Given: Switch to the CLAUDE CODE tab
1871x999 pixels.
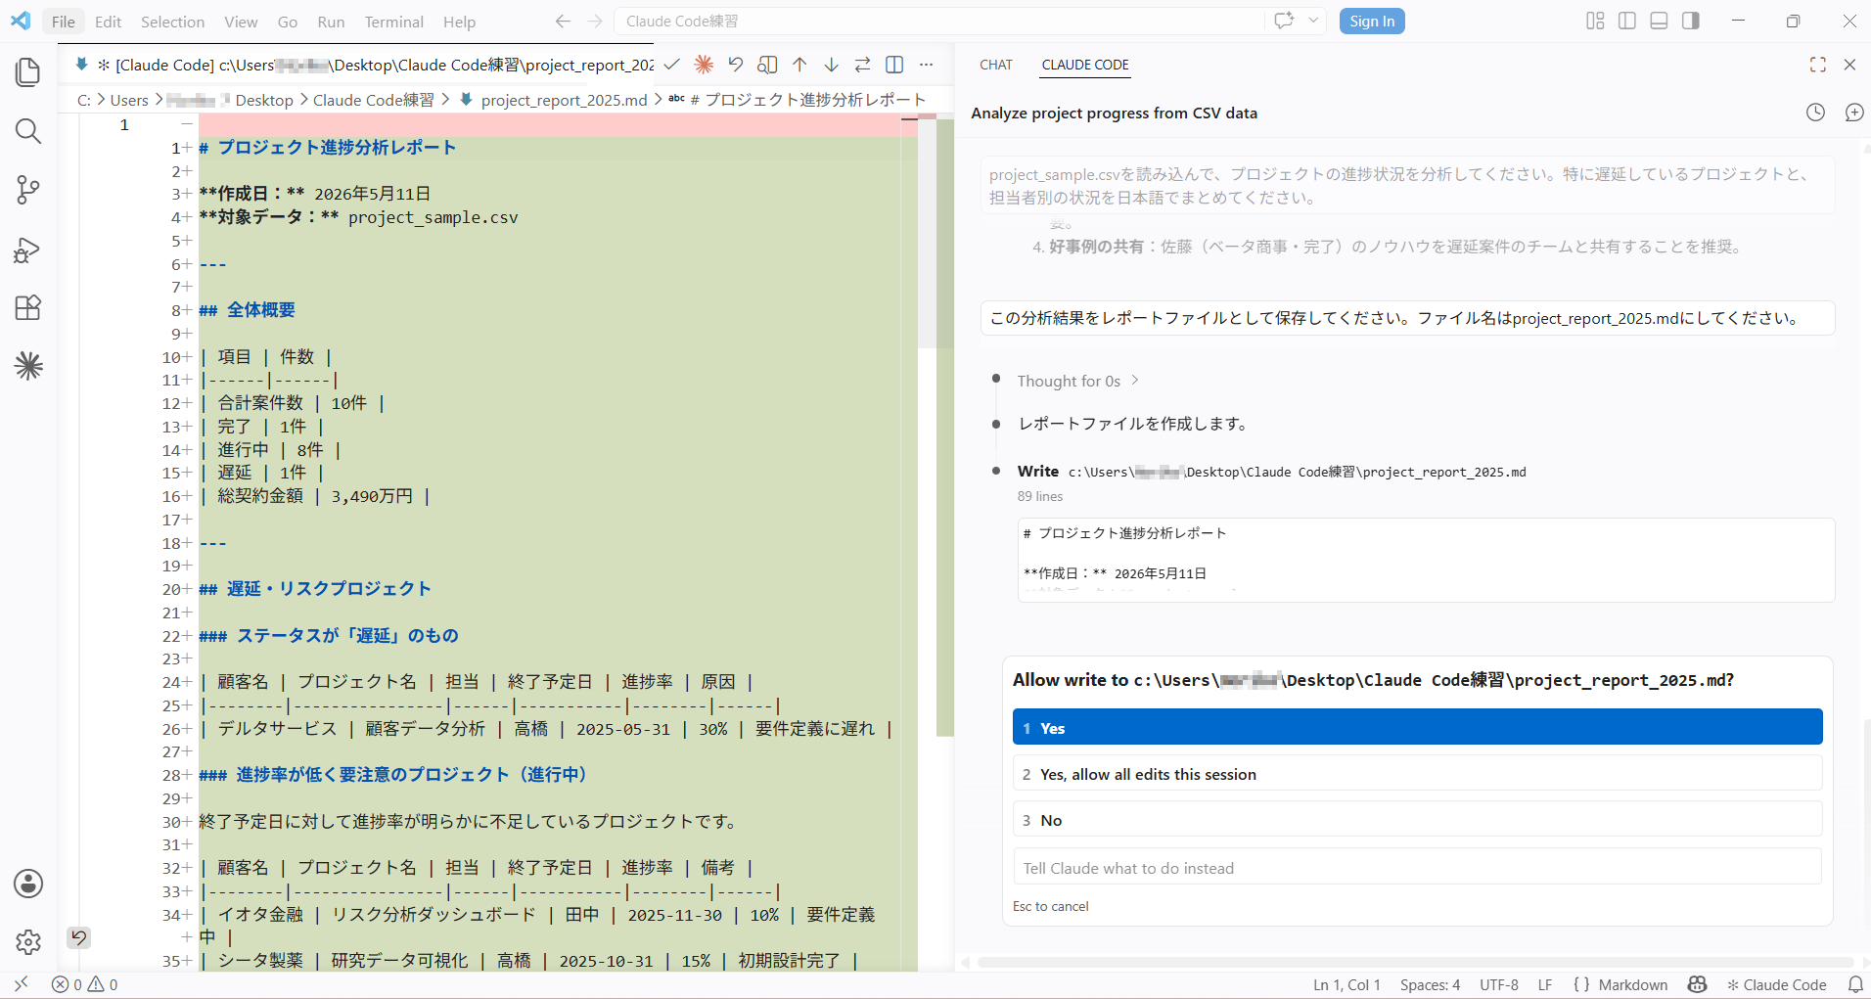Looking at the screenshot, I should point(1085,65).
